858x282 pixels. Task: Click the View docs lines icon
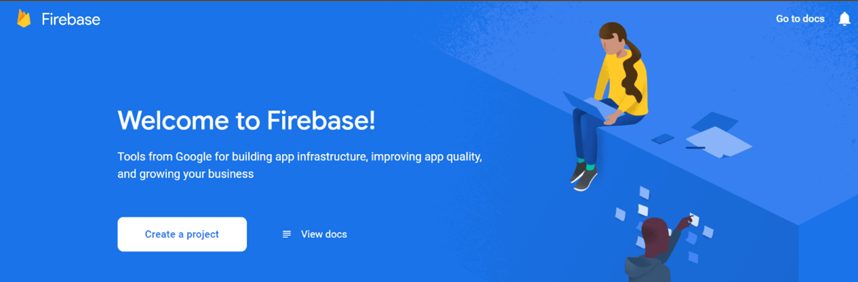(287, 235)
